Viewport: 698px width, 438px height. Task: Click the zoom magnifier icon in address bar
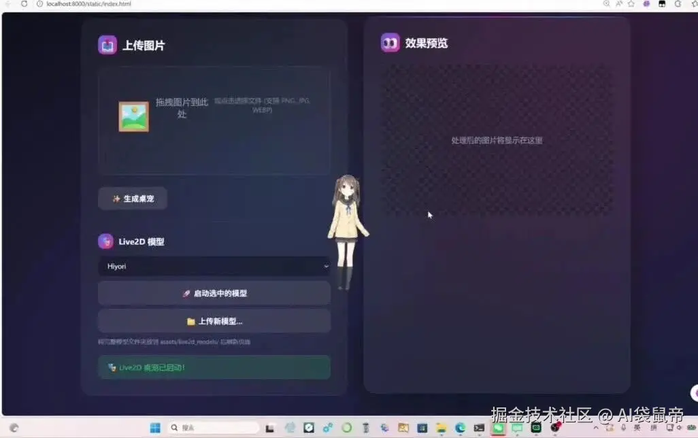[x=606, y=3]
